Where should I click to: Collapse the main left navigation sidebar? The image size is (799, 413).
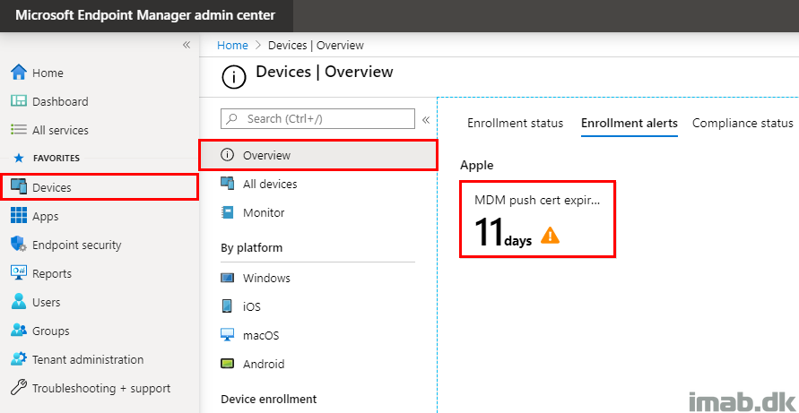pos(187,45)
